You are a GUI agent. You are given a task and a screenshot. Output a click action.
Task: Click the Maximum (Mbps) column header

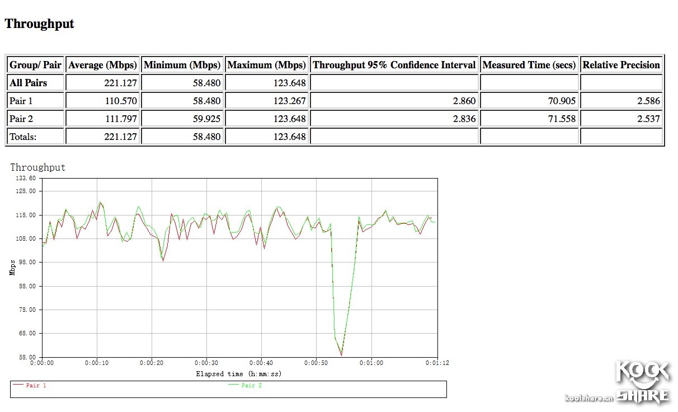(x=267, y=65)
